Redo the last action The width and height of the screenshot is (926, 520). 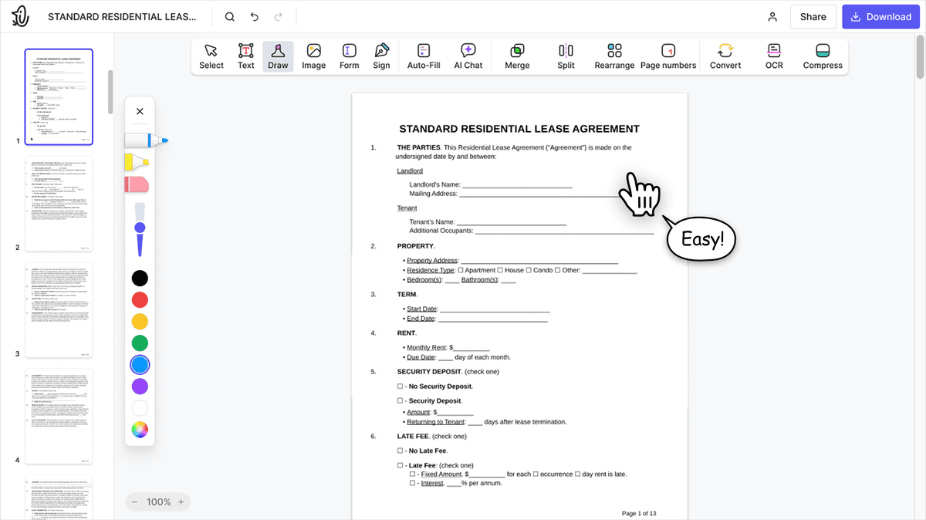pyautogui.click(x=278, y=17)
